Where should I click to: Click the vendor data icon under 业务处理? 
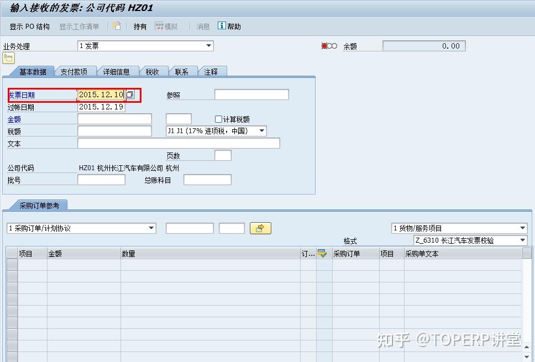[x=8, y=58]
